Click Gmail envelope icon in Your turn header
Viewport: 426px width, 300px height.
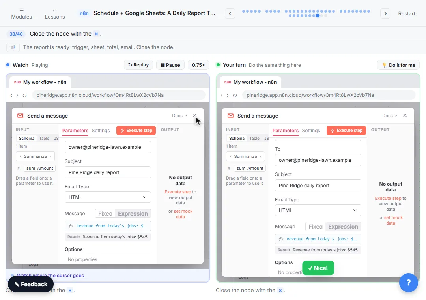pyautogui.click(x=230, y=116)
